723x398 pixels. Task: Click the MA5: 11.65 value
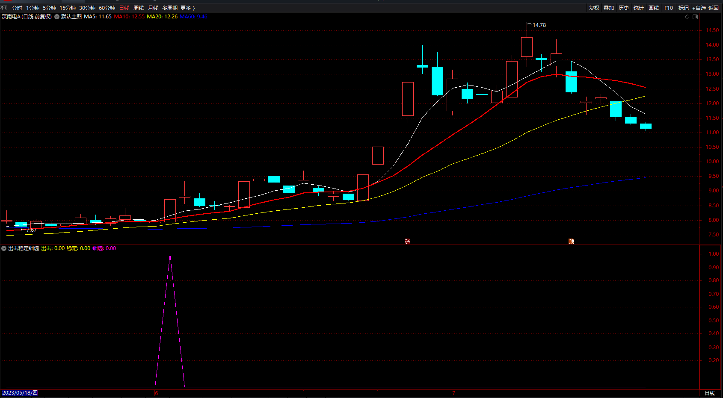click(x=98, y=17)
